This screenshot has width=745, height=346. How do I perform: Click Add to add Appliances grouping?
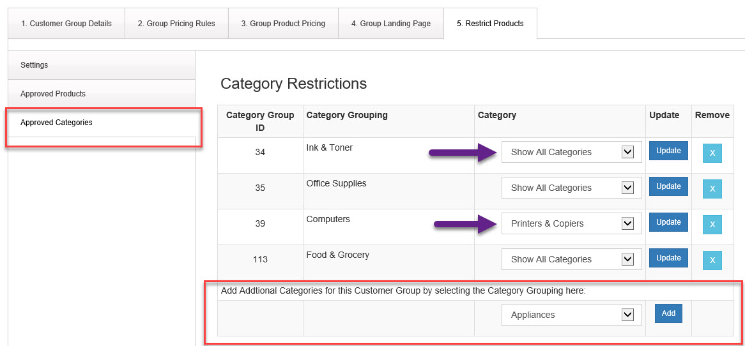(x=668, y=313)
